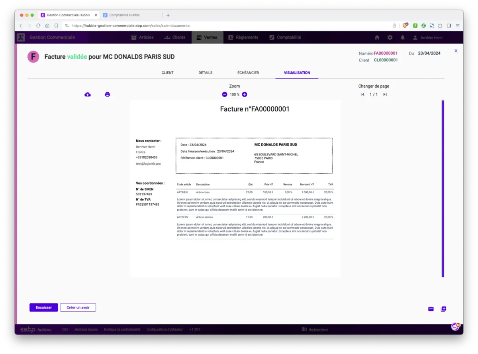
Task: Click the MC DONALDS PARIS SUD name in the invoice preview
Action: (x=276, y=145)
